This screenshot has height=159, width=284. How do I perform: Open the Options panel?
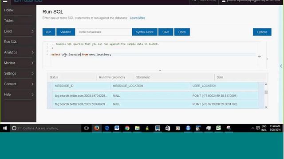click(x=262, y=32)
